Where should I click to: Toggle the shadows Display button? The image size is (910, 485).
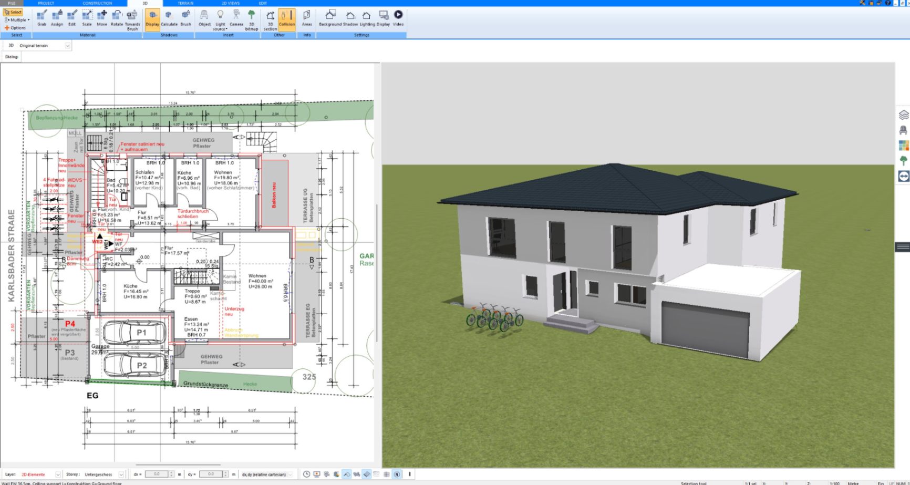[x=152, y=19]
